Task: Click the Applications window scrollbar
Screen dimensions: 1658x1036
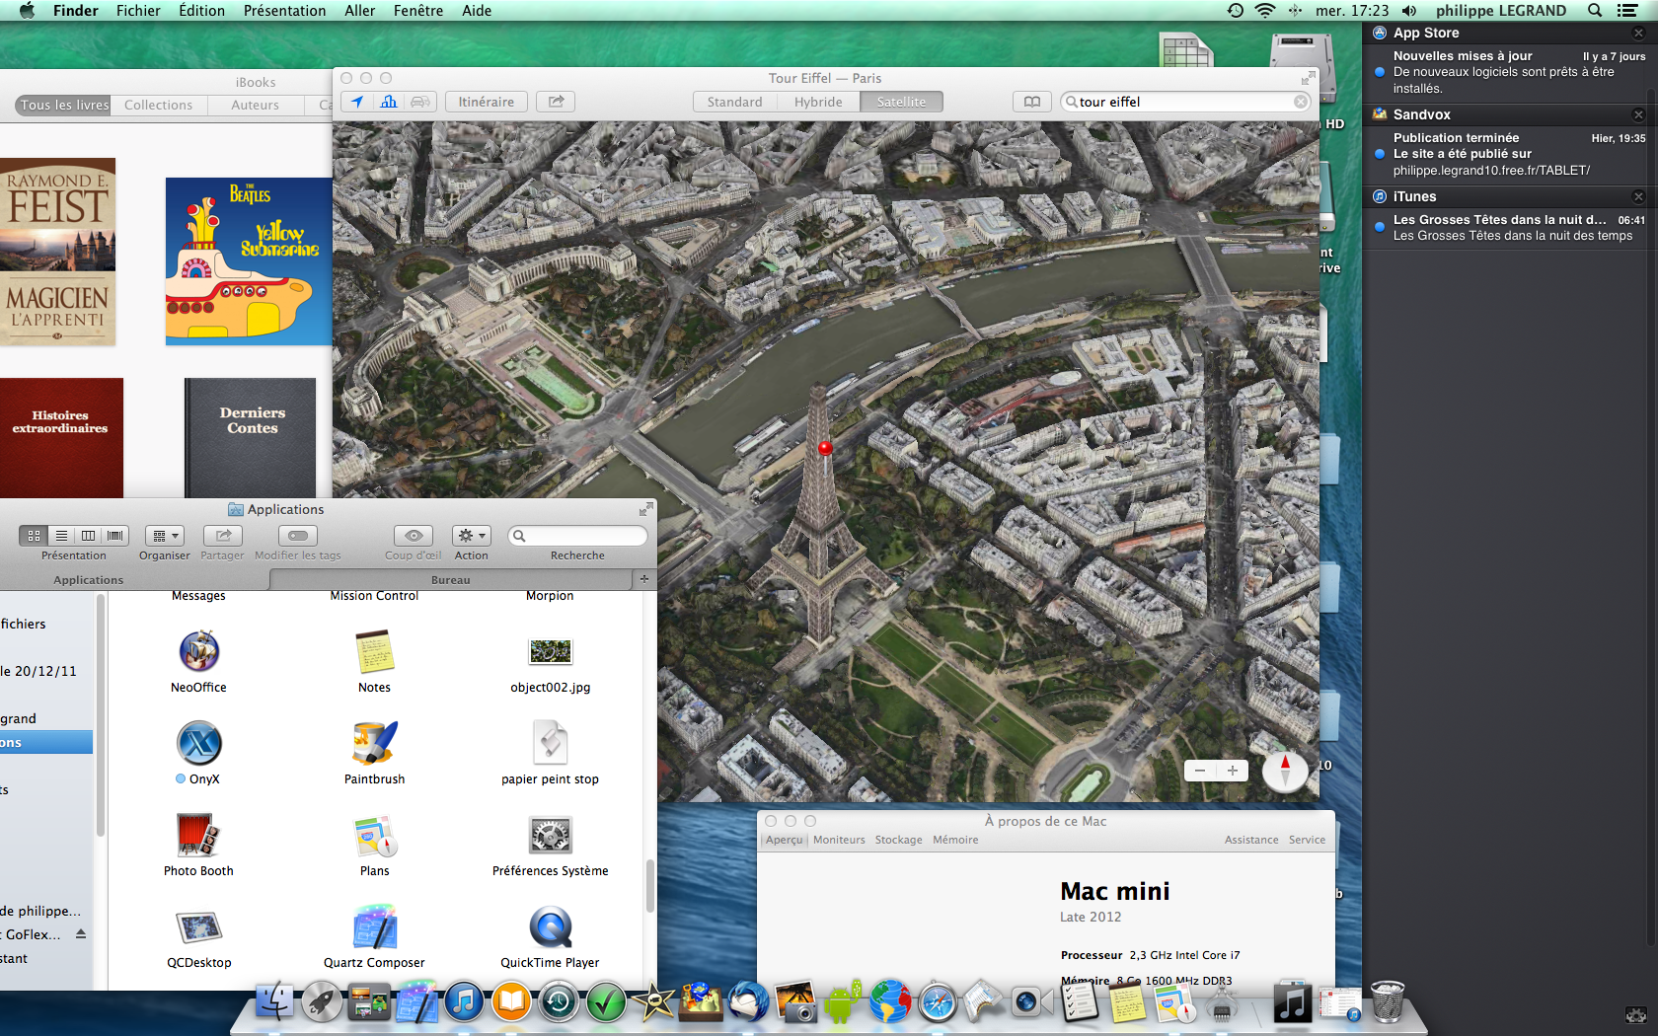Action: pos(649,885)
